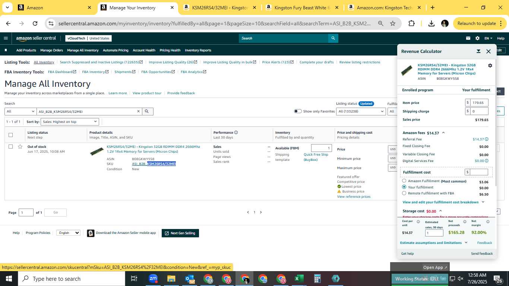Expand Estimate assumptions and limitations
This screenshot has height=286, width=509.
pyautogui.click(x=434, y=243)
